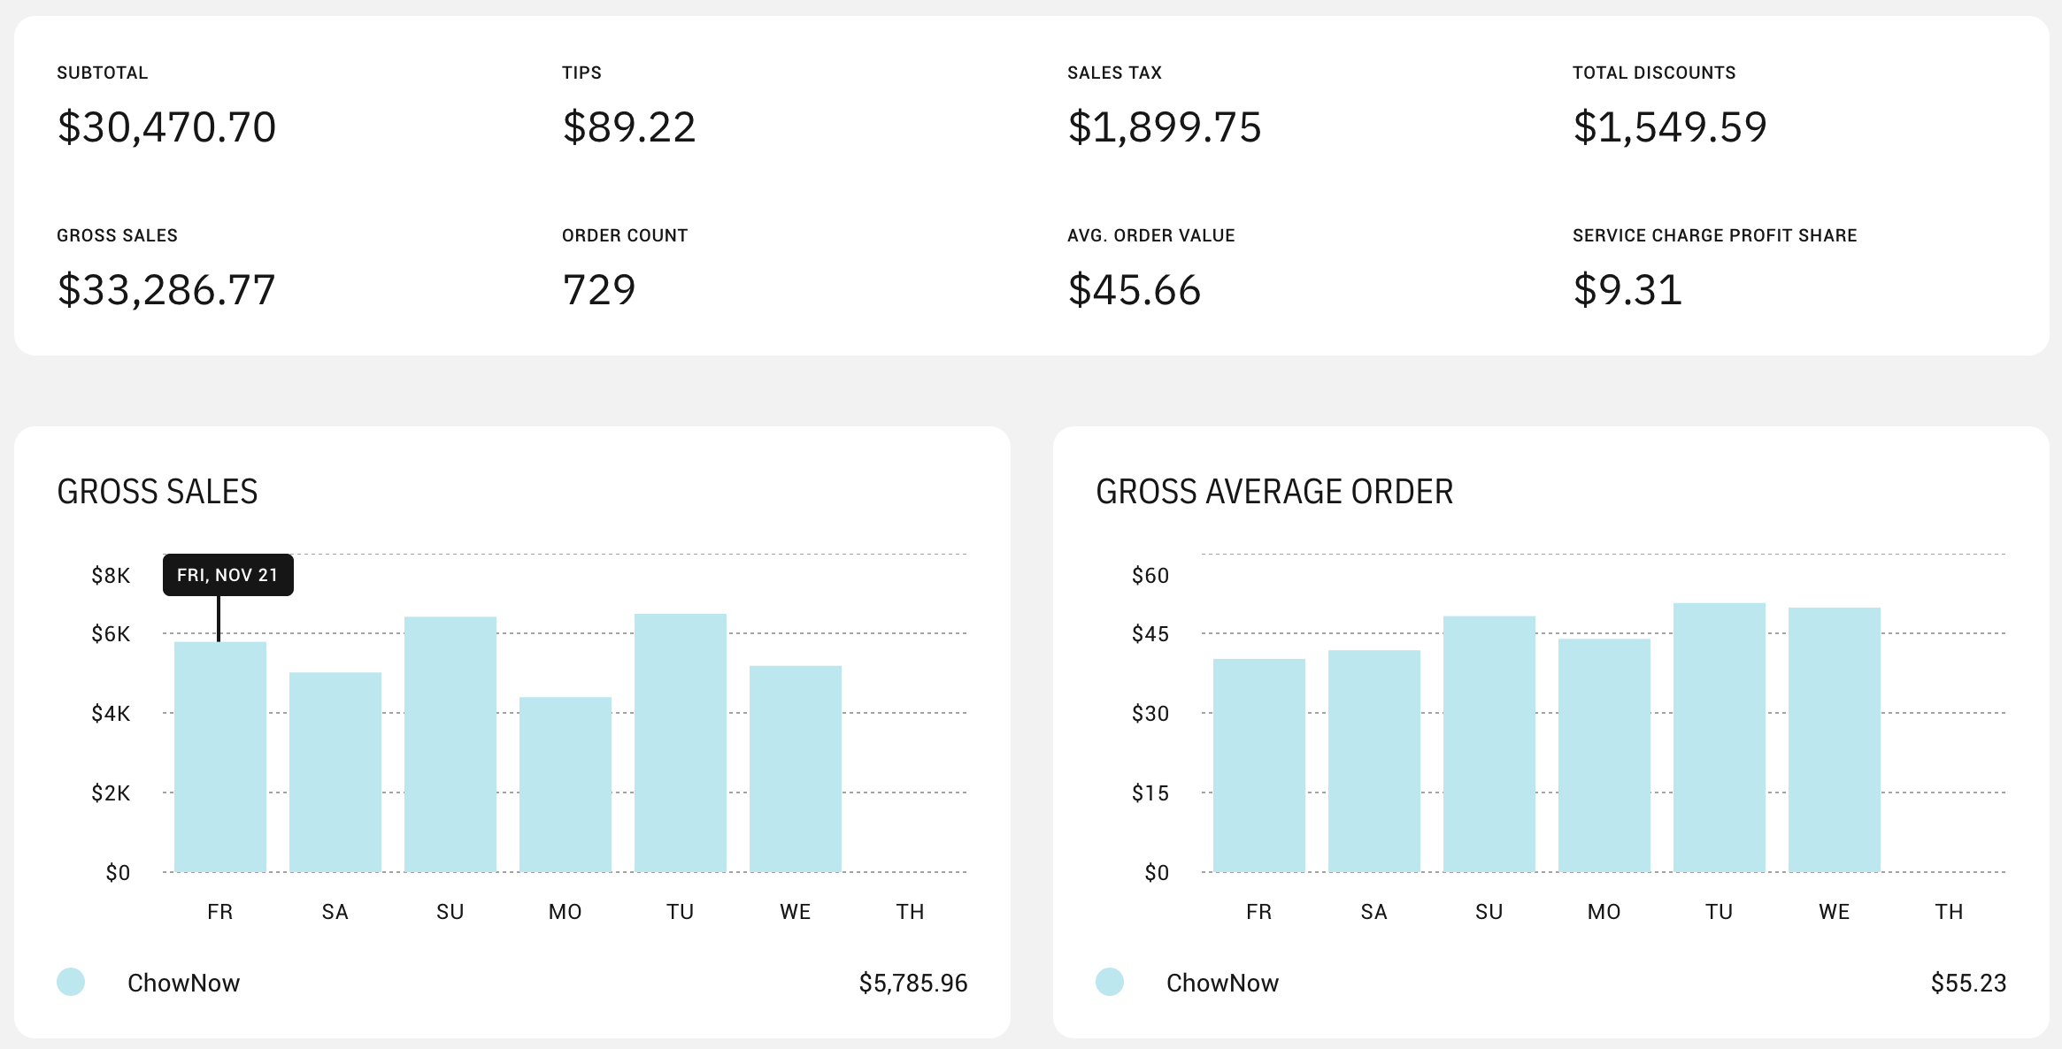Click the Friday bar in Gross Sales chart

tap(219, 756)
